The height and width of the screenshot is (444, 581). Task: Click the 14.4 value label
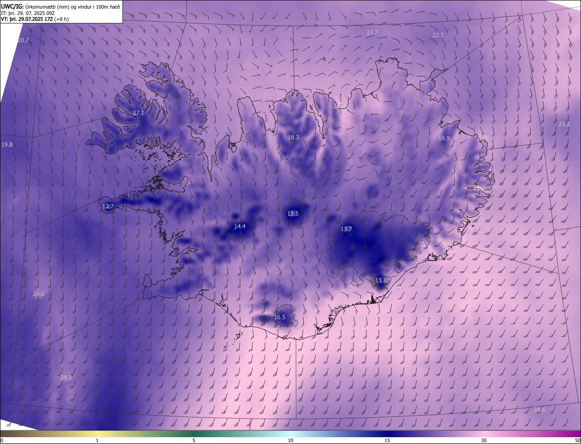coord(240,227)
